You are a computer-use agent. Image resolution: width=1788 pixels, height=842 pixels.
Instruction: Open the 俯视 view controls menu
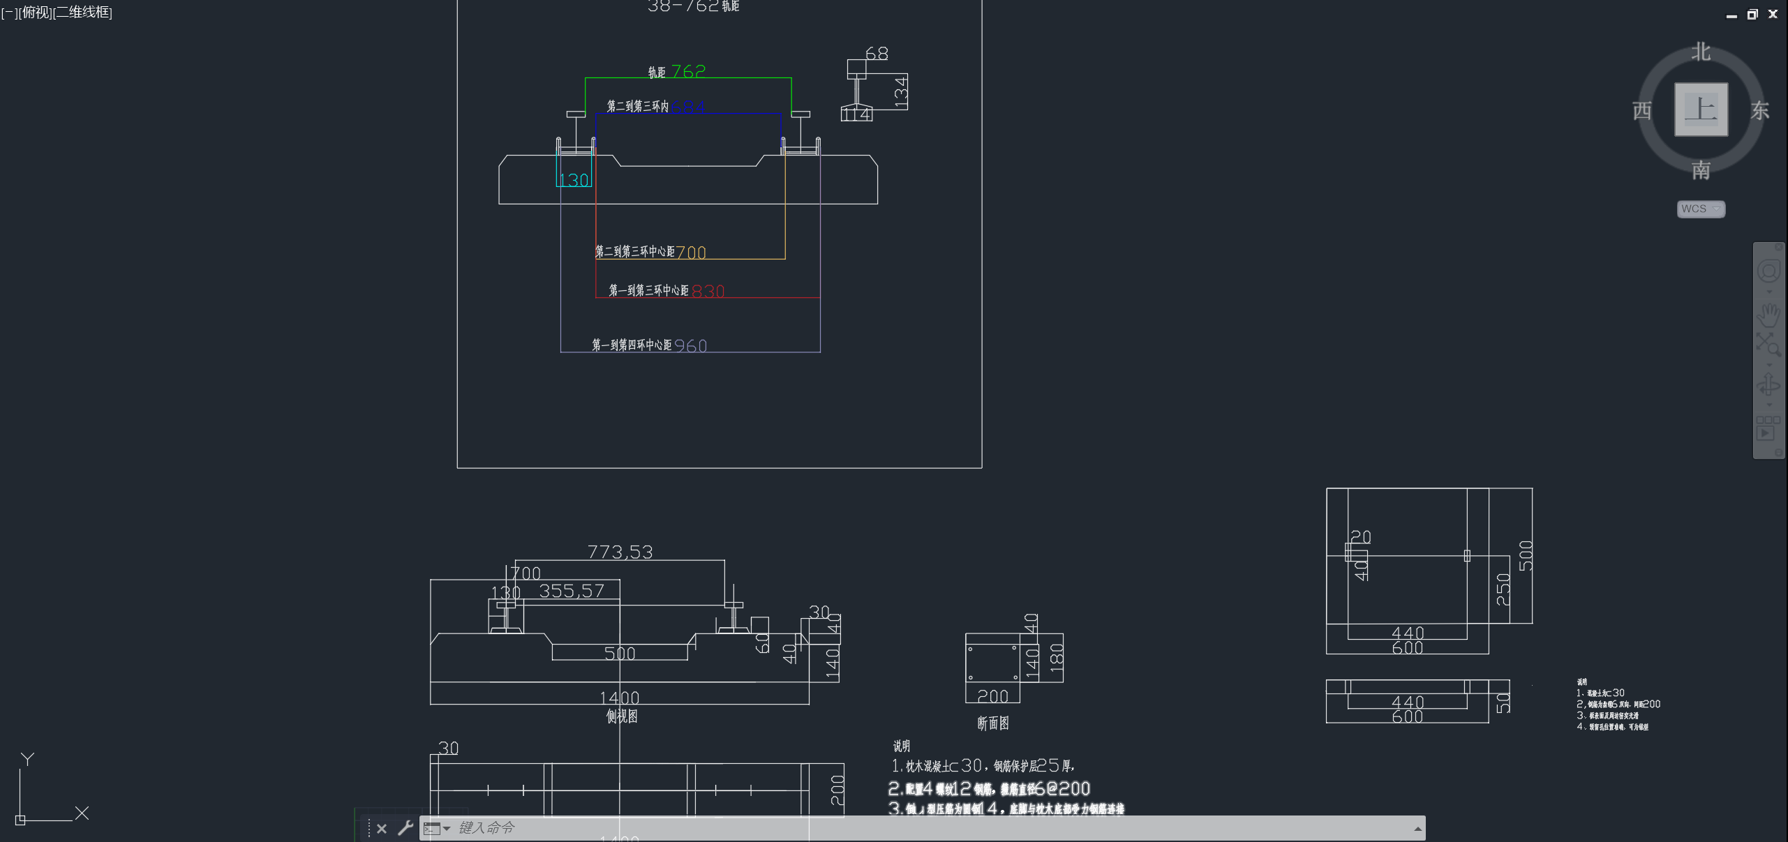click(36, 13)
